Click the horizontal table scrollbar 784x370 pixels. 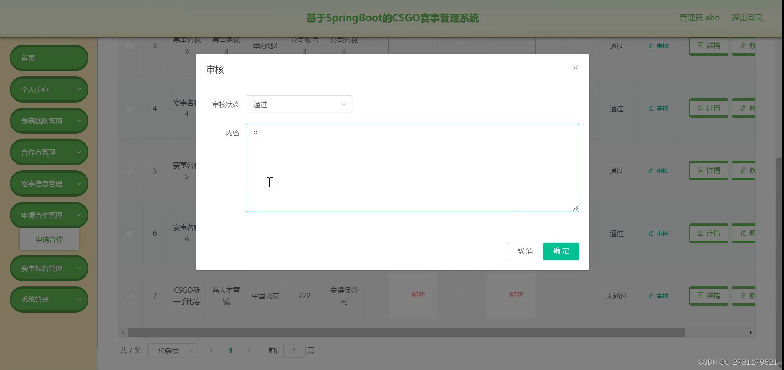[406, 332]
